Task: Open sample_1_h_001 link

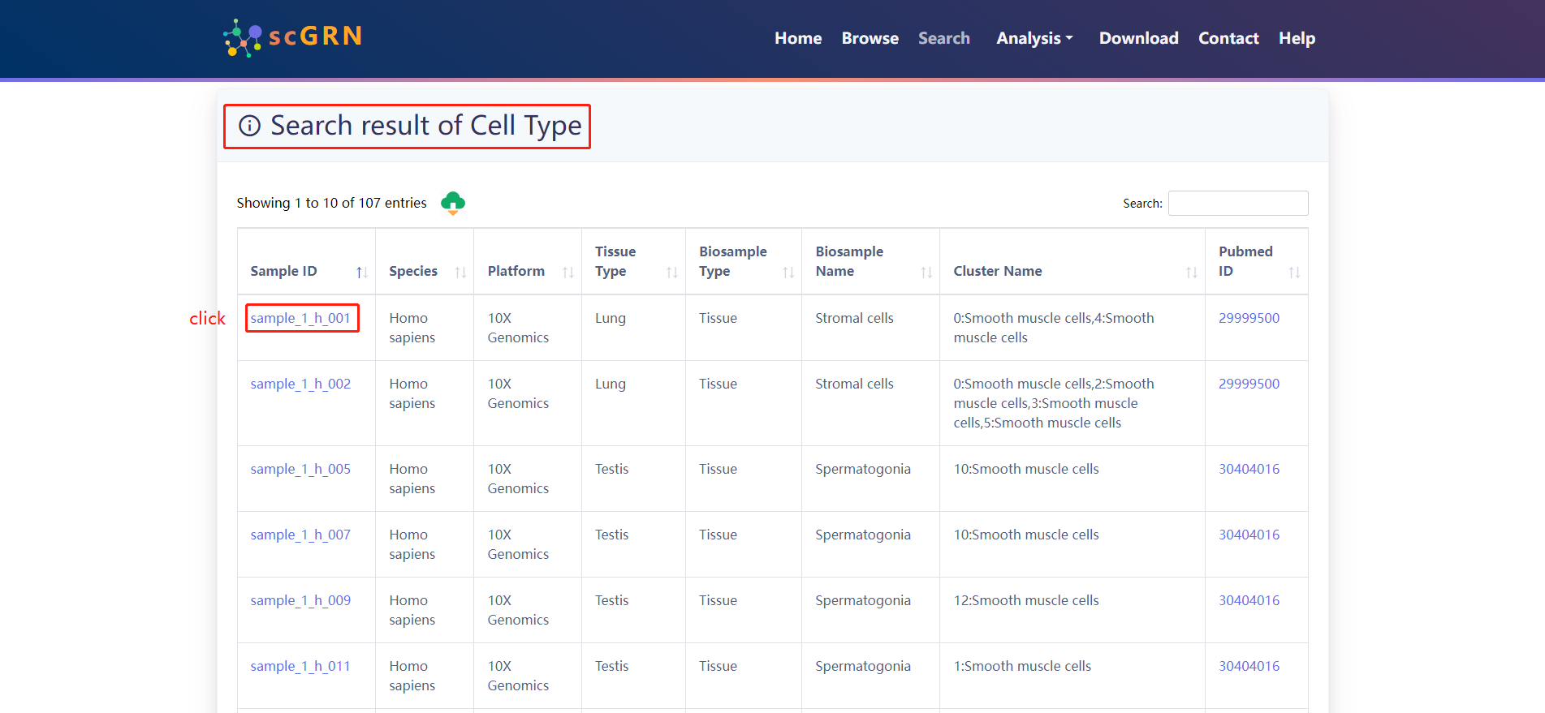Action: click(300, 318)
